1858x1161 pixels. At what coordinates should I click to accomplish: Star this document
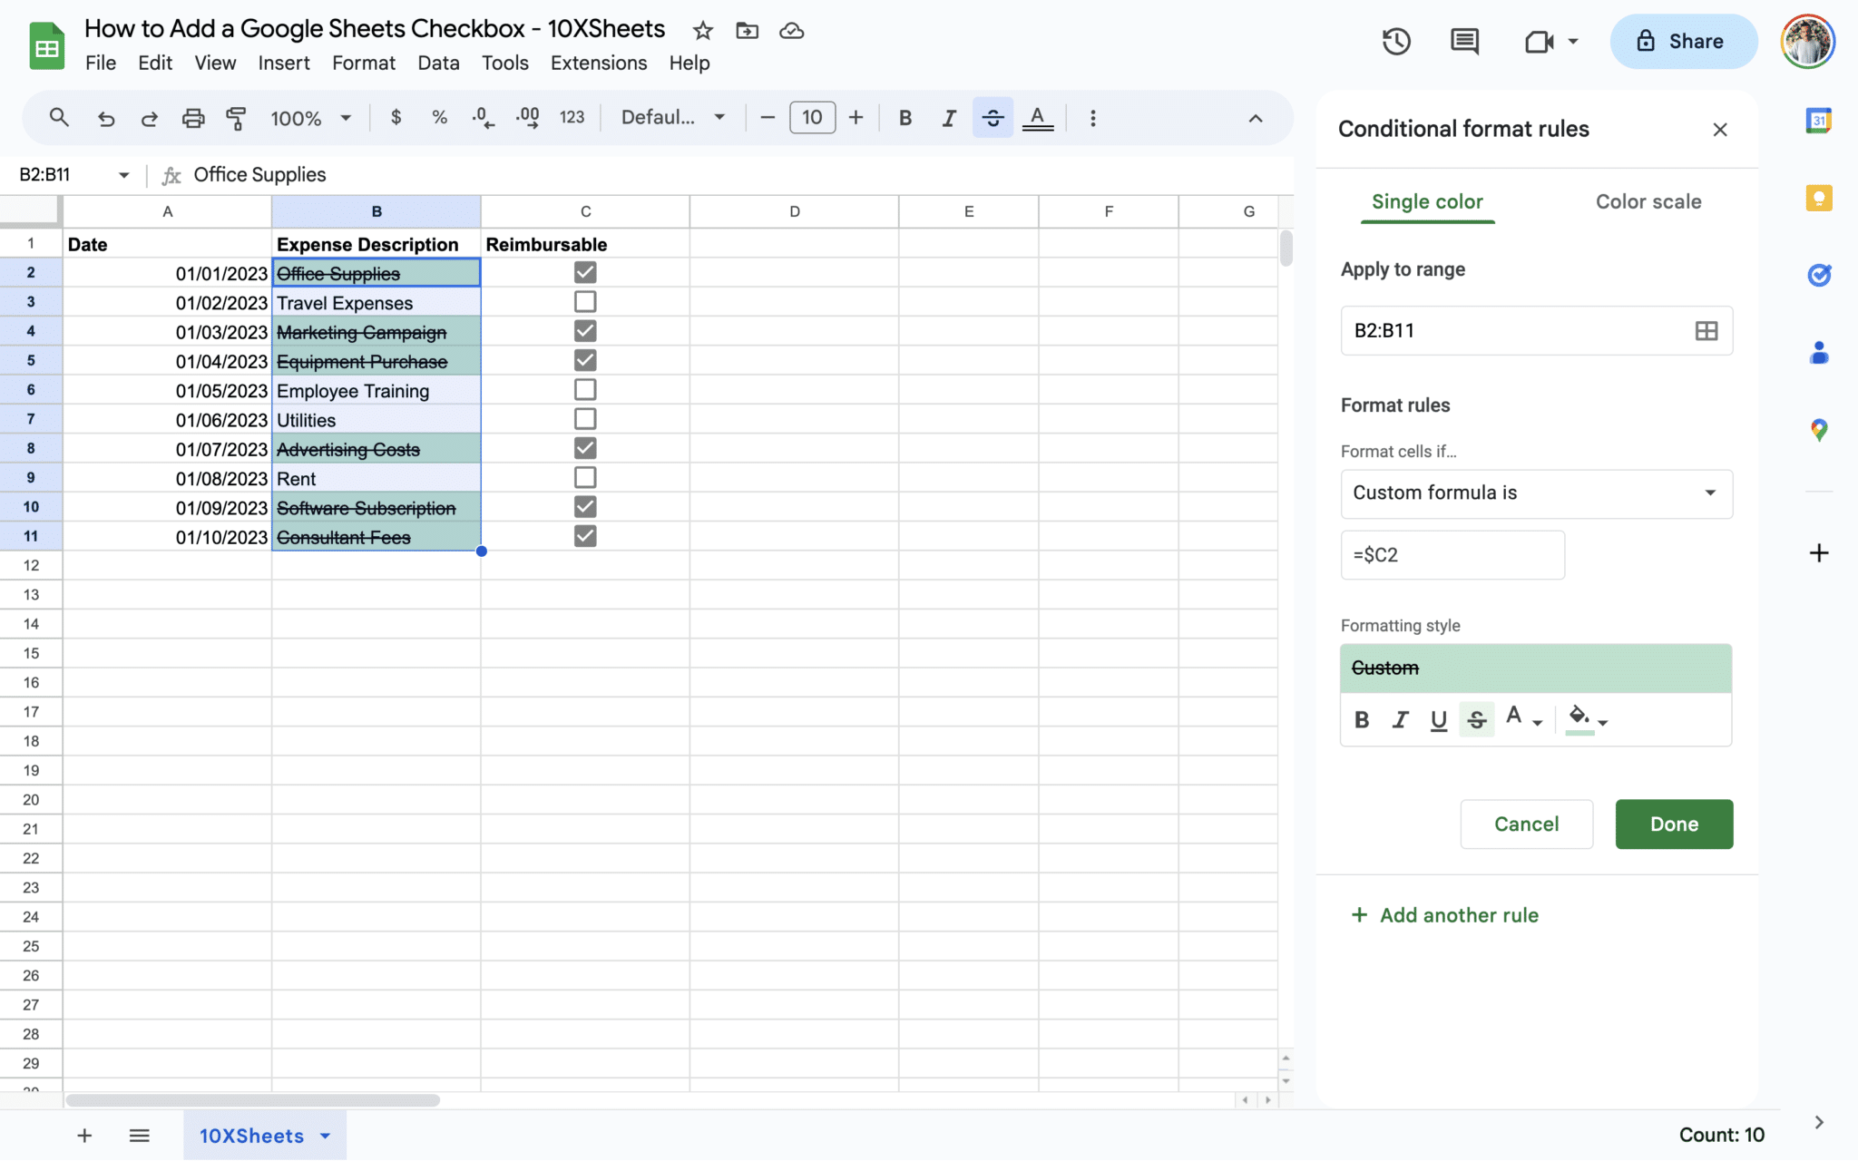702,31
